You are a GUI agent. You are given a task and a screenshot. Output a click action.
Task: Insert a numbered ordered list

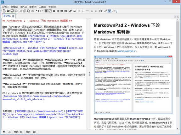[x=83, y=11]
